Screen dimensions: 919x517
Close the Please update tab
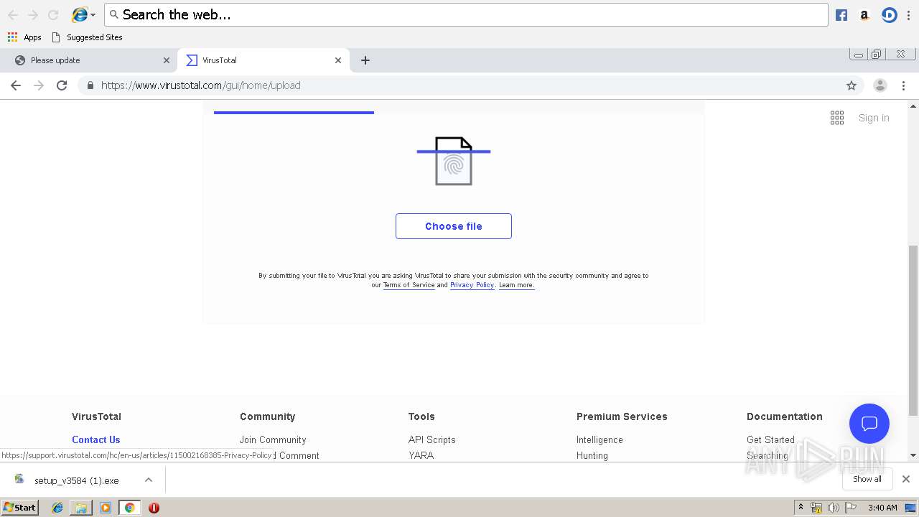tap(167, 60)
